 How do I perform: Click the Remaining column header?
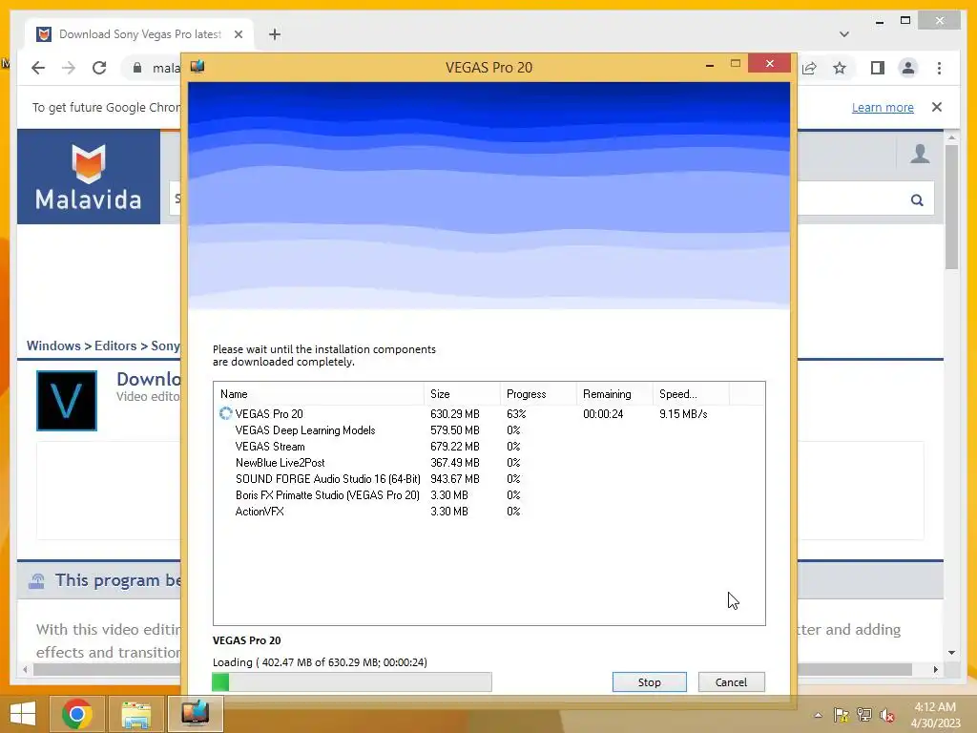tap(614, 394)
